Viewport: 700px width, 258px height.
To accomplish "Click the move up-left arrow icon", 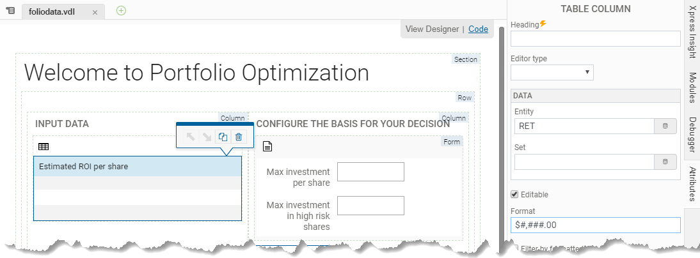I will coord(191,137).
